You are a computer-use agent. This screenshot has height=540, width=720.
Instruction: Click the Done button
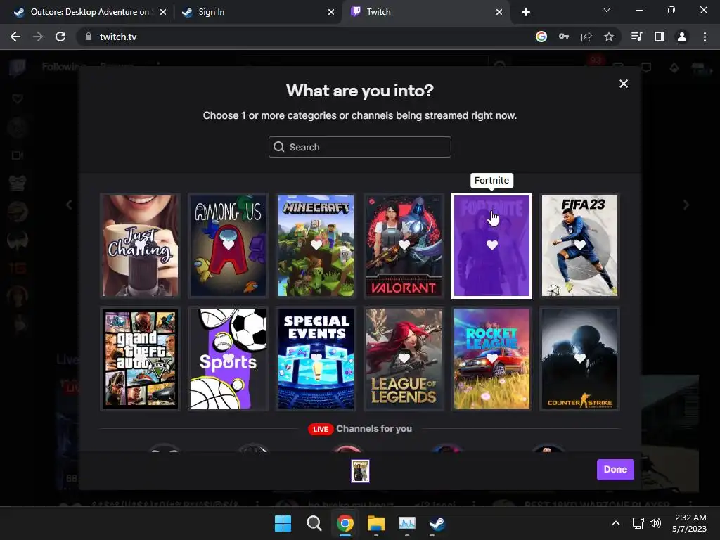[x=615, y=469]
